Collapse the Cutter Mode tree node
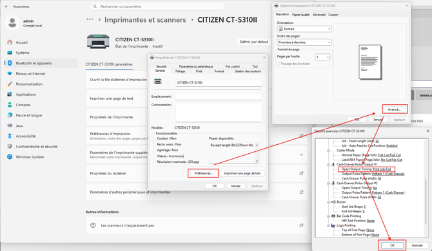 point(328,151)
